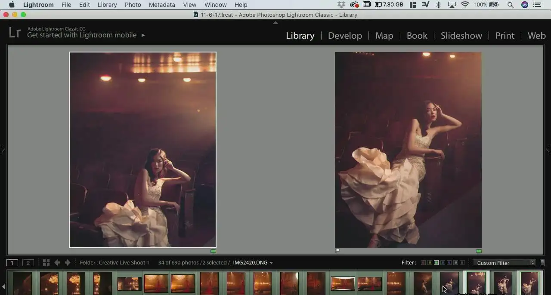Select the left comparison photo with white border
The image size is (551, 295).
tap(143, 150)
